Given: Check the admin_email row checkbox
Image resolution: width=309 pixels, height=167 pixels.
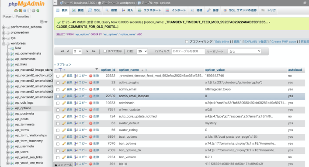Looking at the screenshot, I should 58,90.
